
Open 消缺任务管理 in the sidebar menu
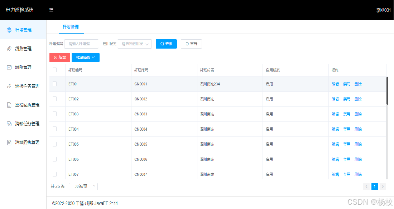[23, 124]
